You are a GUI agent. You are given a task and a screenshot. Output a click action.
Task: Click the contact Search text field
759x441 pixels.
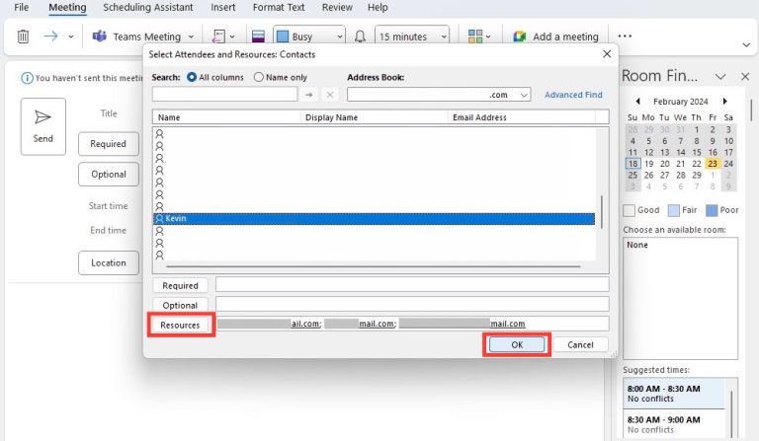(224, 95)
